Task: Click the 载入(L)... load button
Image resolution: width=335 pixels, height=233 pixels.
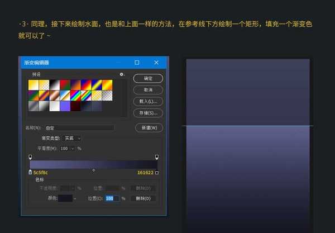Action: tap(148, 101)
